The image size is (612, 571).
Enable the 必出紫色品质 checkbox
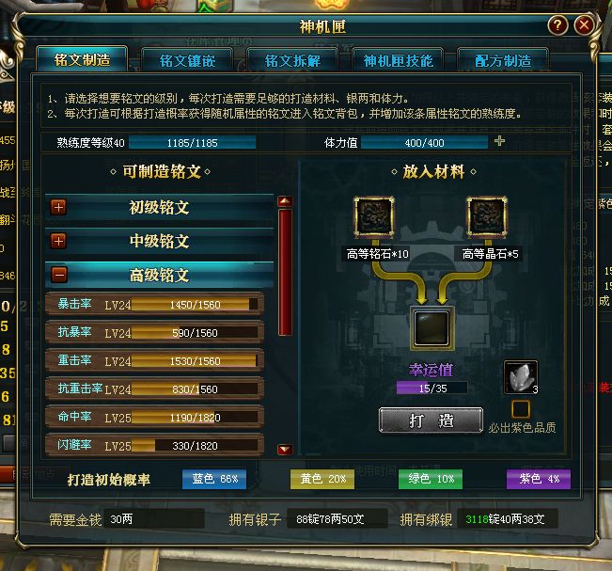521,409
